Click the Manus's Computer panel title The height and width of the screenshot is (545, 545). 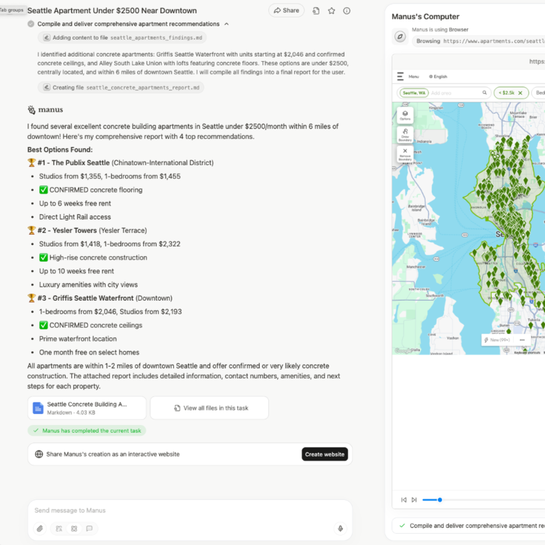(425, 17)
